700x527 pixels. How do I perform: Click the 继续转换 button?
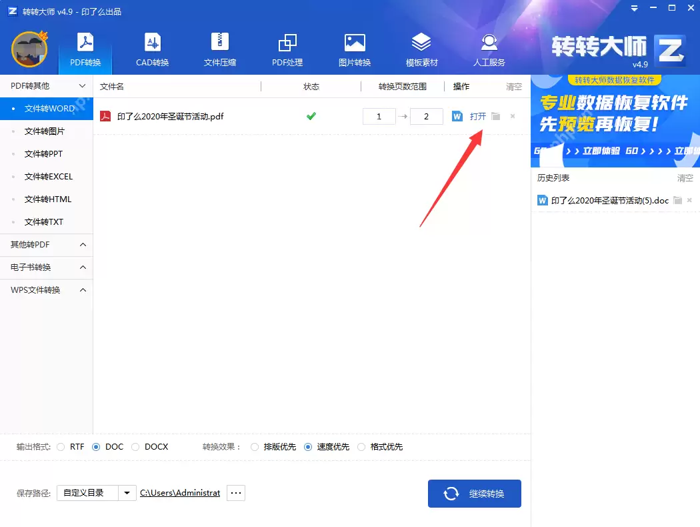click(474, 494)
